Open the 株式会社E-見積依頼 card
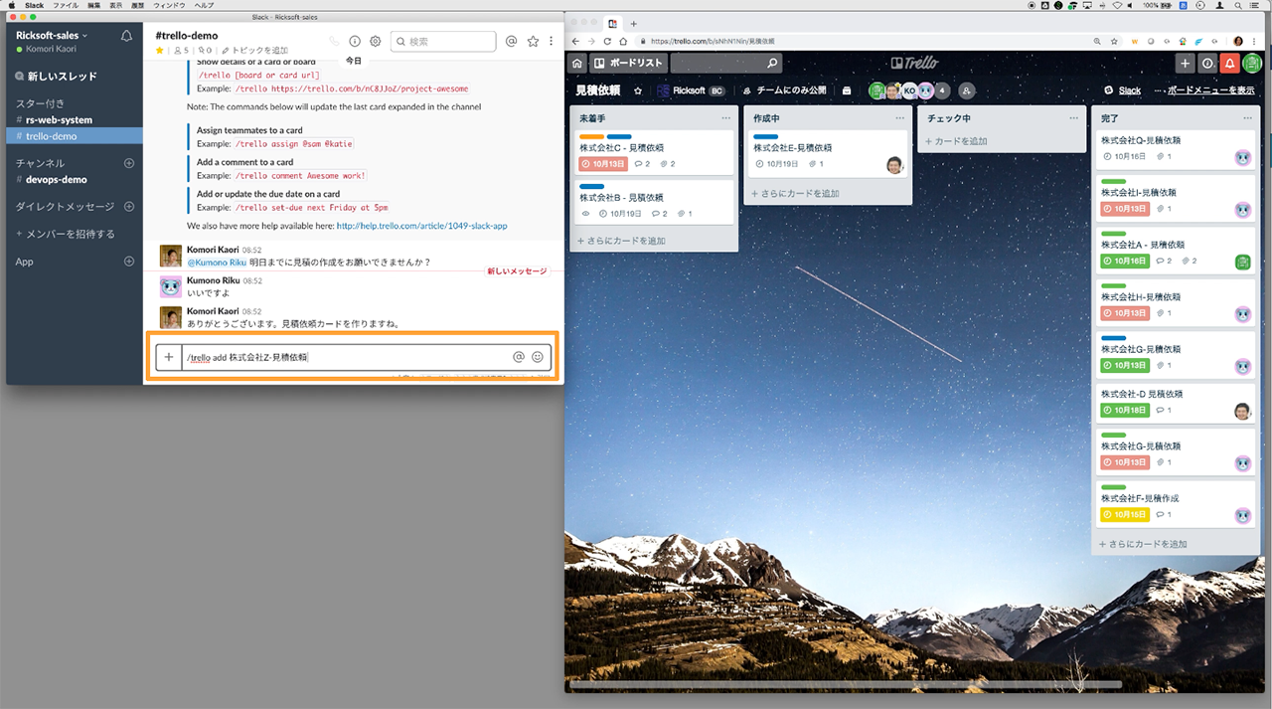Screen dimensions: 1272x709 coord(828,154)
